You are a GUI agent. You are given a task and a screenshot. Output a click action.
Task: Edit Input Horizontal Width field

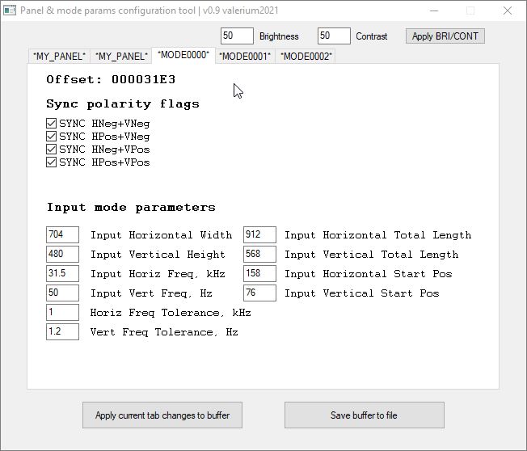coord(63,235)
